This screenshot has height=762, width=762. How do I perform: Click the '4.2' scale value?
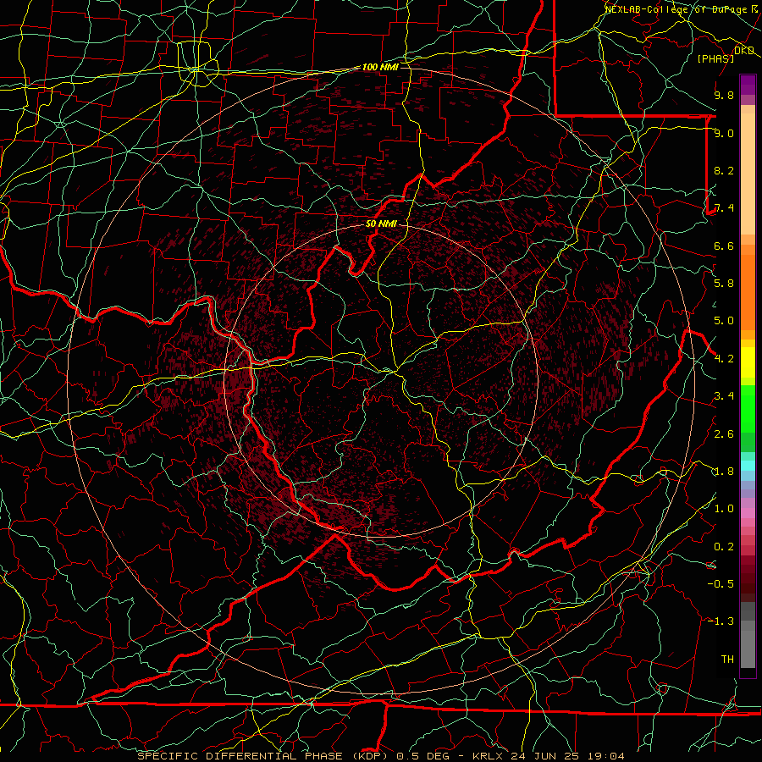724,359
